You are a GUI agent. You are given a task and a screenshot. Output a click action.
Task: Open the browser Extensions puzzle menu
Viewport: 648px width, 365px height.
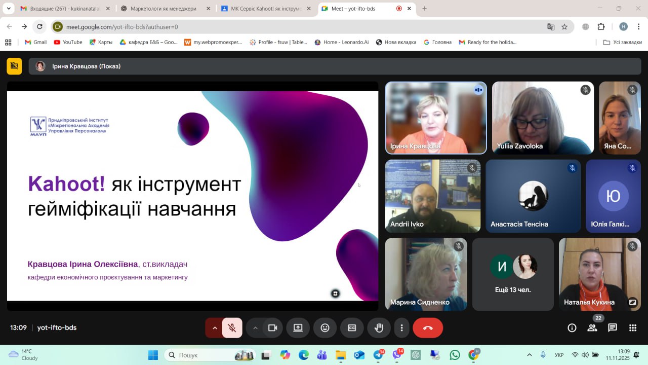pyautogui.click(x=601, y=27)
